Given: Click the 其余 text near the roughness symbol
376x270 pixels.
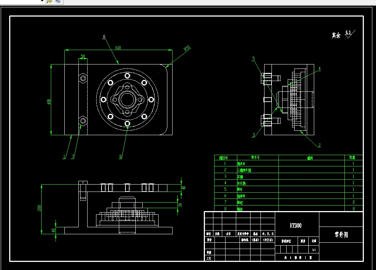Looking at the screenshot, I should click(x=336, y=35).
